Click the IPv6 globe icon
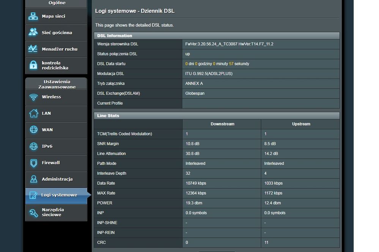The height and width of the screenshot is (252, 379). click(x=33, y=146)
